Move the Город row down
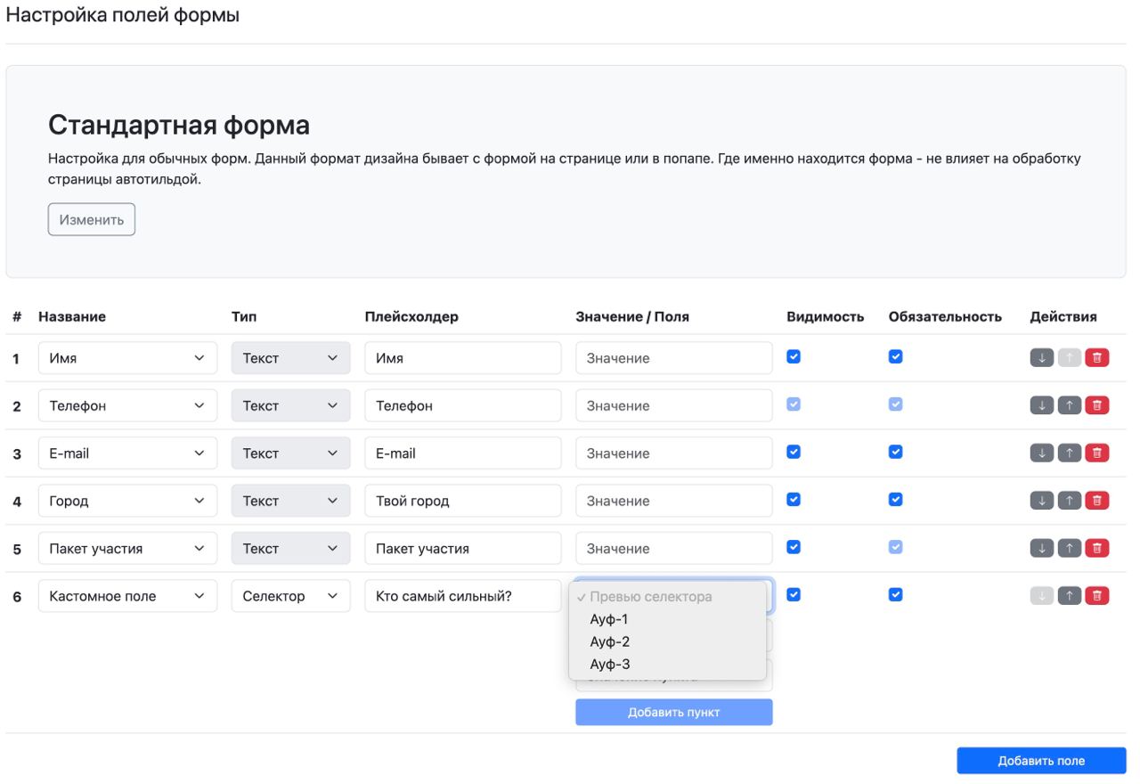 [1041, 501]
